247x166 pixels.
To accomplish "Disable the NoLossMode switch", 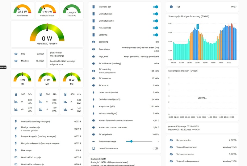I will [x=156, y=28].
